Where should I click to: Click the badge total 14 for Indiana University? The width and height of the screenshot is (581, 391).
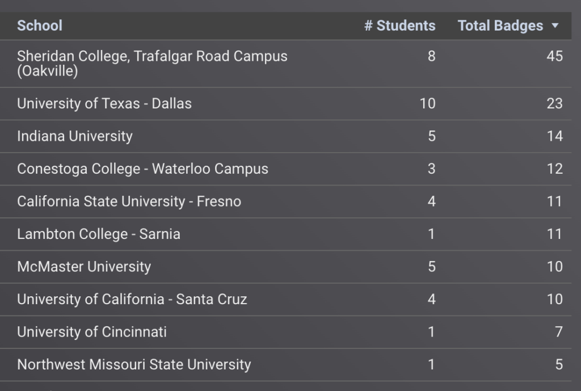(x=556, y=136)
